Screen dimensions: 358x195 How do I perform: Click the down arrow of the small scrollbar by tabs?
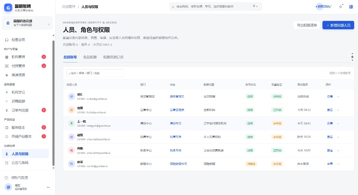click(352, 60)
